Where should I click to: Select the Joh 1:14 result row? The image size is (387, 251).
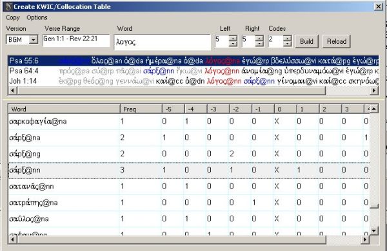point(193,81)
